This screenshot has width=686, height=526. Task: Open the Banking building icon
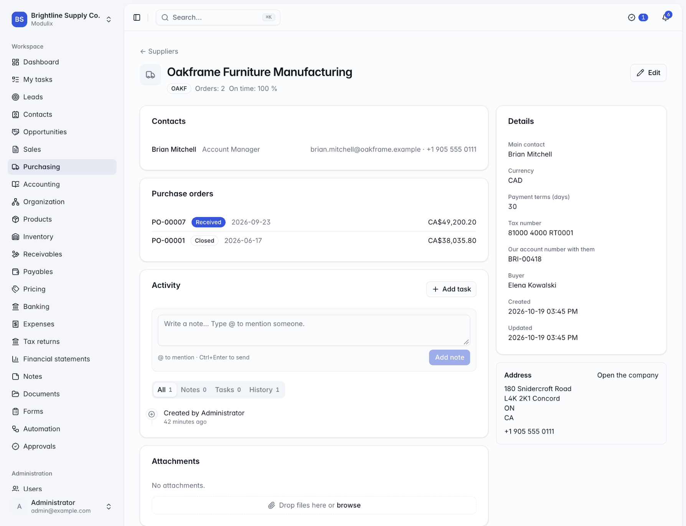[15, 306]
